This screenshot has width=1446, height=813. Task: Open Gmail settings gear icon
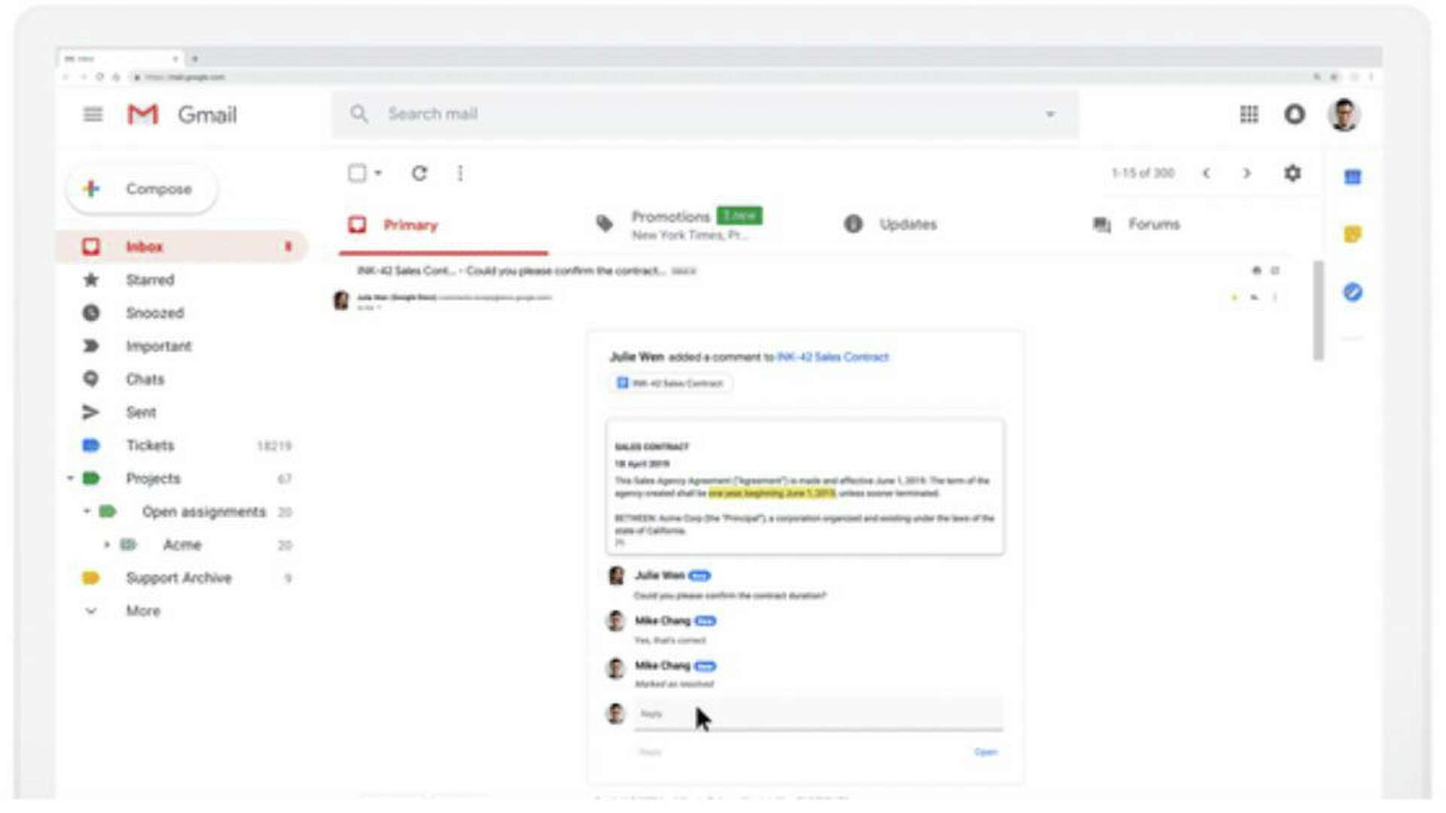[1292, 173]
